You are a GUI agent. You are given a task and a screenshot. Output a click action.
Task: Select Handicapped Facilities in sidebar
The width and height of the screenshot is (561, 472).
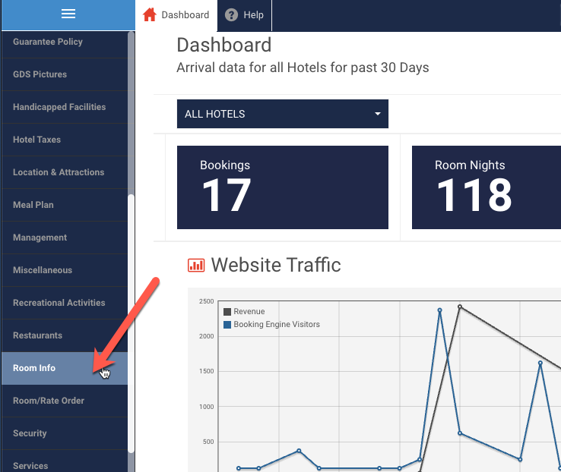(65, 107)
